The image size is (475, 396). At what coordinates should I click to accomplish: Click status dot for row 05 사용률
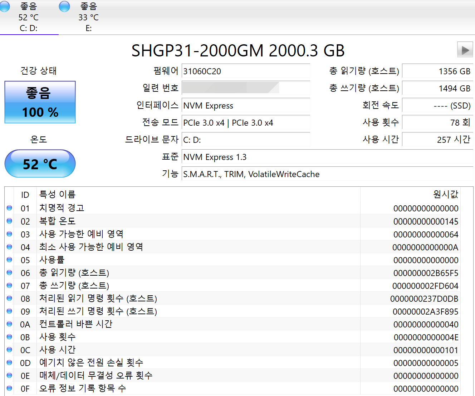(9, 259)
